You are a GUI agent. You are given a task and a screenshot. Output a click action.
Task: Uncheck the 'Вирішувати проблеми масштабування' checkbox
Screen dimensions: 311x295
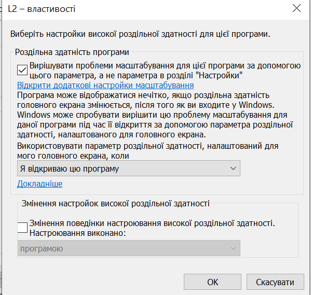click(x=22, y=70)
